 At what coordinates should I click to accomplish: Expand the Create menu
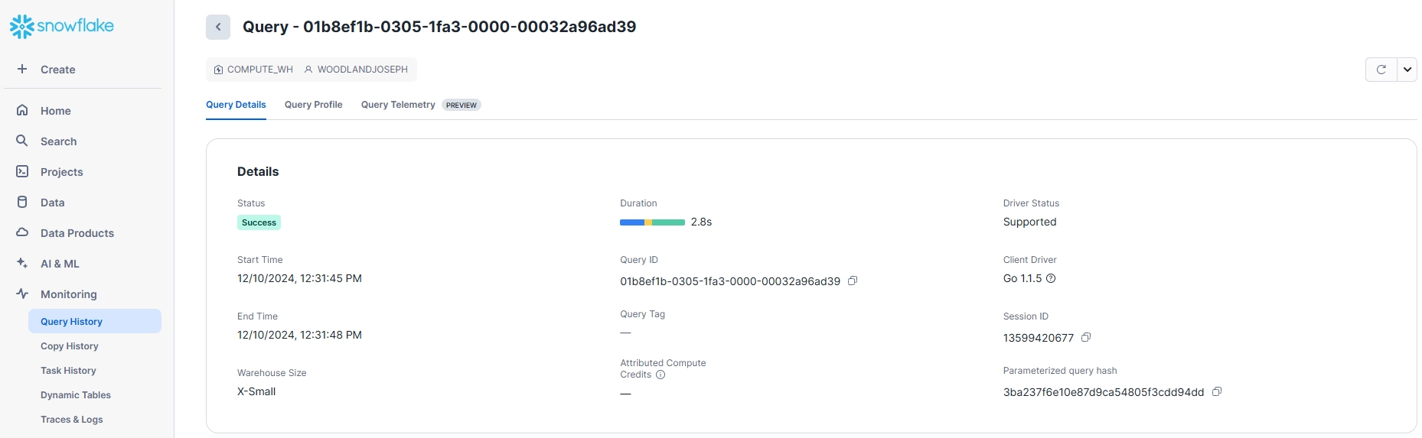(x=57, y=70)
